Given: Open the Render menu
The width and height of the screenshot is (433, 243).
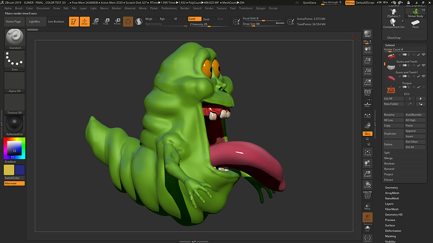Looking at the screenshot, I should (184, 8).
